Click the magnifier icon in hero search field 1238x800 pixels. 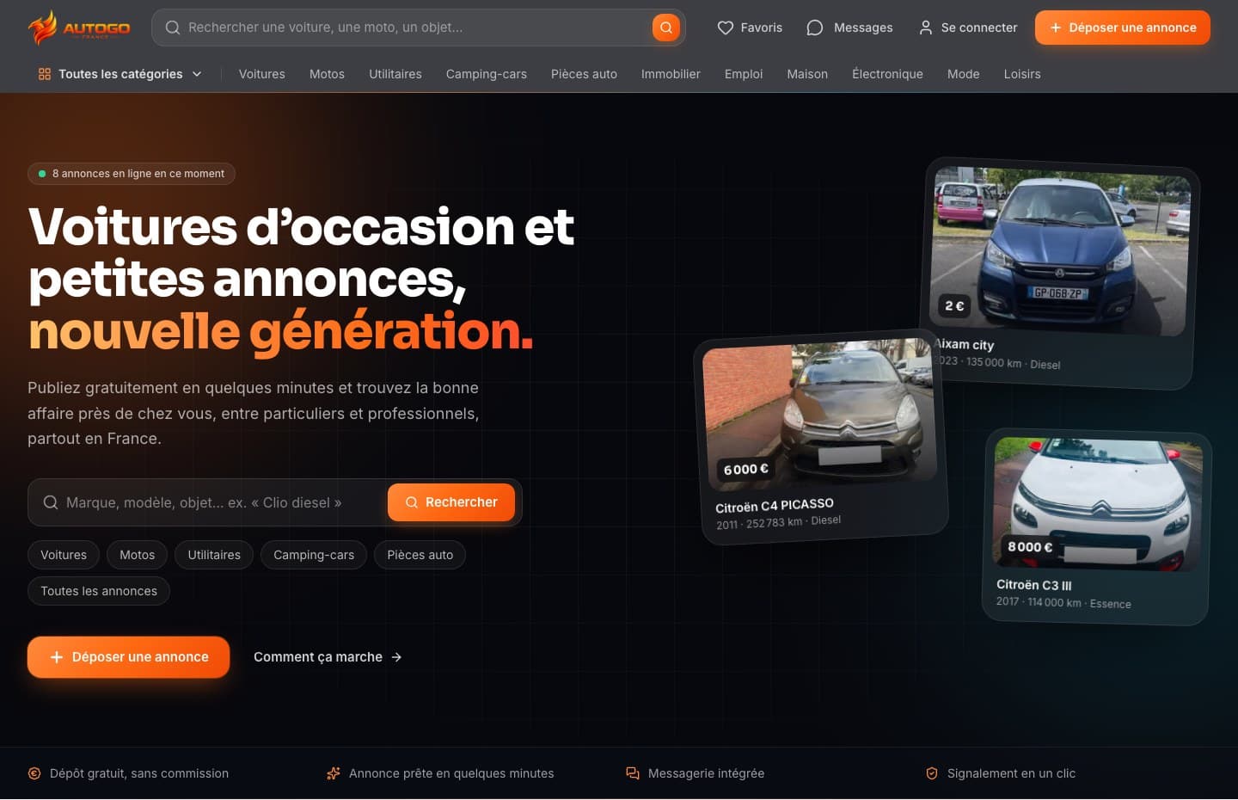pos(51,502)
